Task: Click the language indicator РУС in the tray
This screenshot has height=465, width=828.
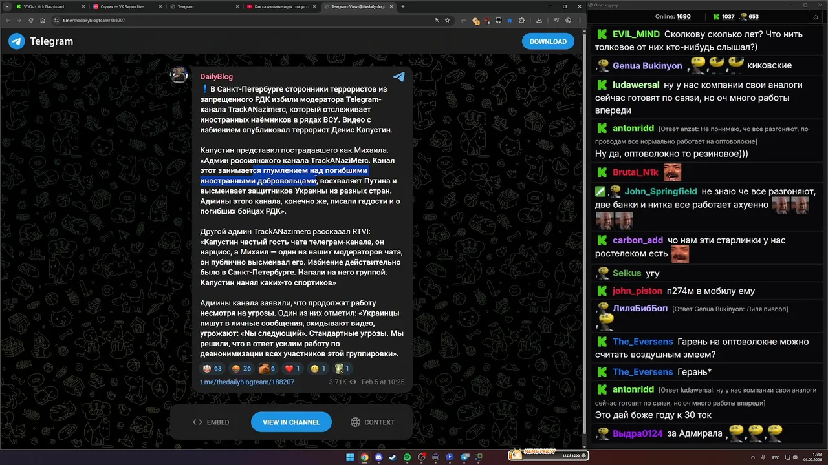Action: 776,457
